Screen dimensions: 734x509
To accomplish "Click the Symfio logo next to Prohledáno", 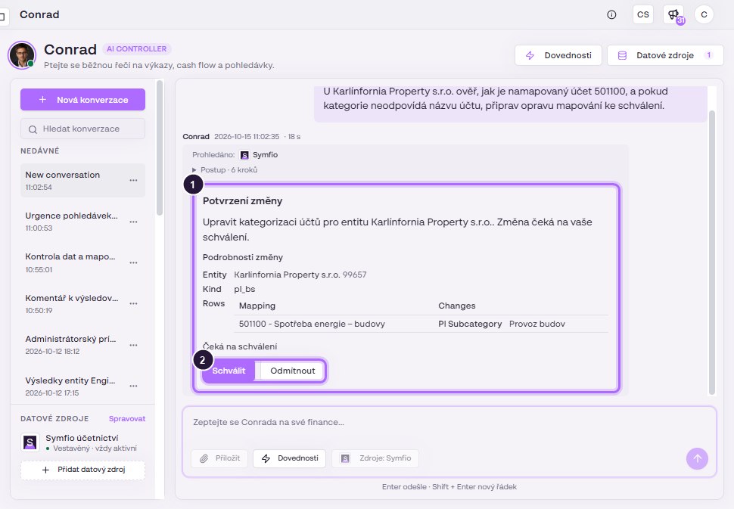I will [x=244, y=155].
